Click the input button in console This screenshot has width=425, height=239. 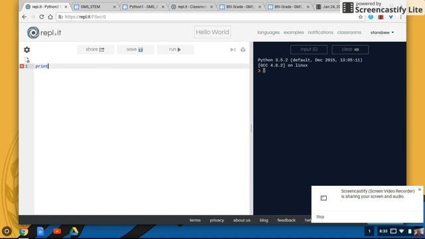tap(309, 49)
